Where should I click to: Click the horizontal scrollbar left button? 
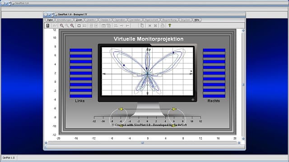[46, 143]
